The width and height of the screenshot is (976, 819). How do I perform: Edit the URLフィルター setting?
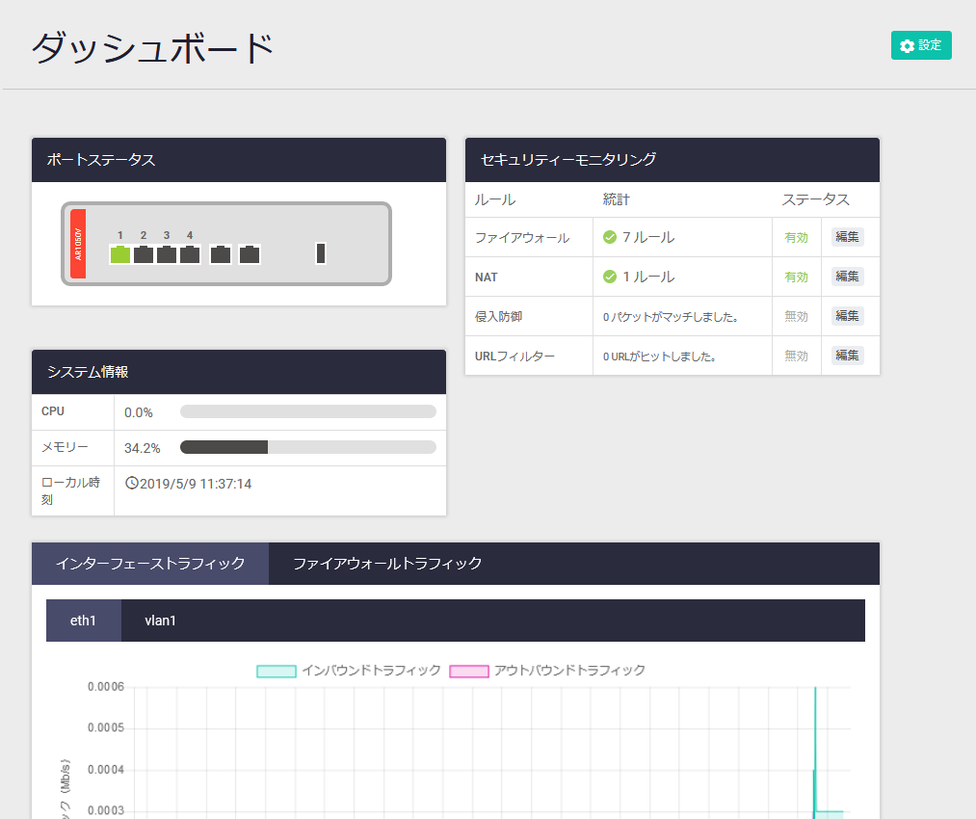coord(847,356)
